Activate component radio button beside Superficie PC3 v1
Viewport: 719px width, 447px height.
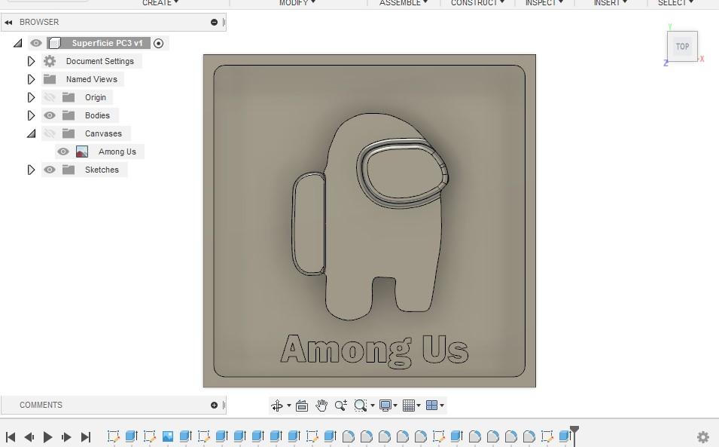[x=158, y=43]
